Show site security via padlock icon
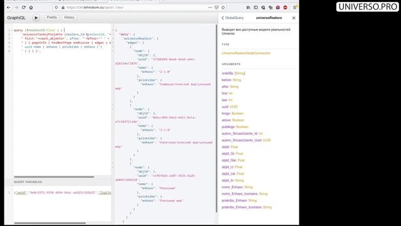The height and width of the screenshot is (226, 401). click(63, 8)
